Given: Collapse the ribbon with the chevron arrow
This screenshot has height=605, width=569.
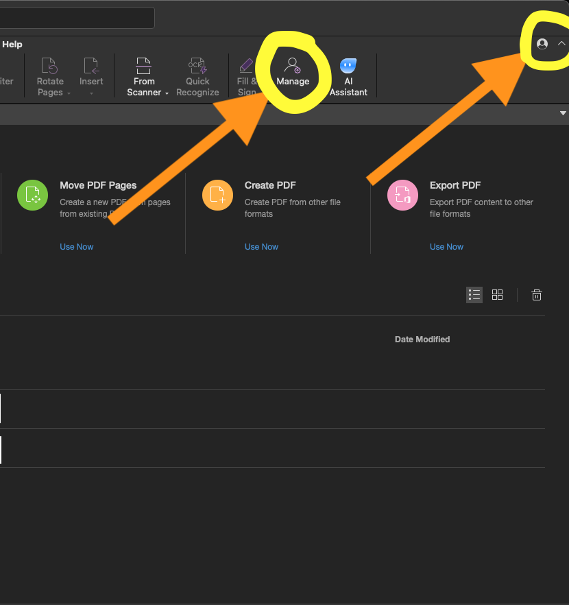Looking at the screenshot, I should 561,44.
